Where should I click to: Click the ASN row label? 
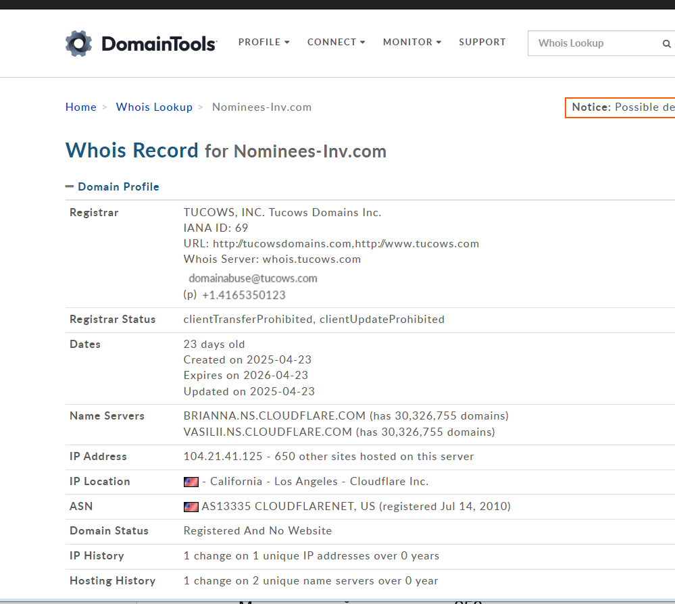tap(81, 507)
